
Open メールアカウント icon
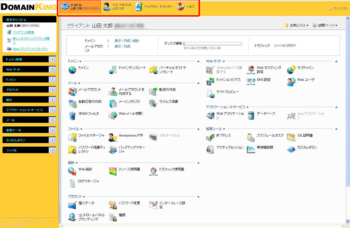pos(72,92)
